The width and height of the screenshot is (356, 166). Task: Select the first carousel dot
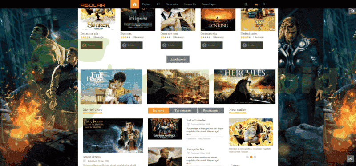coord(247,157)
